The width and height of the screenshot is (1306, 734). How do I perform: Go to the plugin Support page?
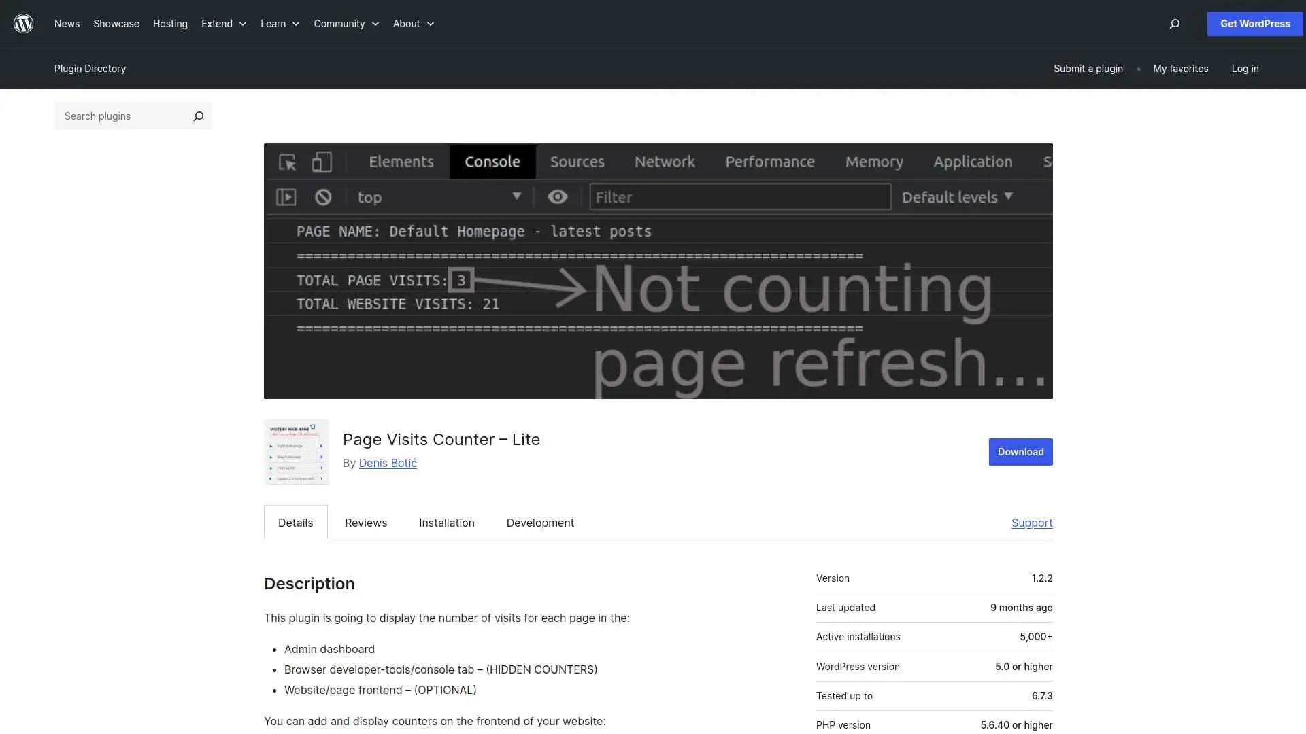pos(1031,523)
